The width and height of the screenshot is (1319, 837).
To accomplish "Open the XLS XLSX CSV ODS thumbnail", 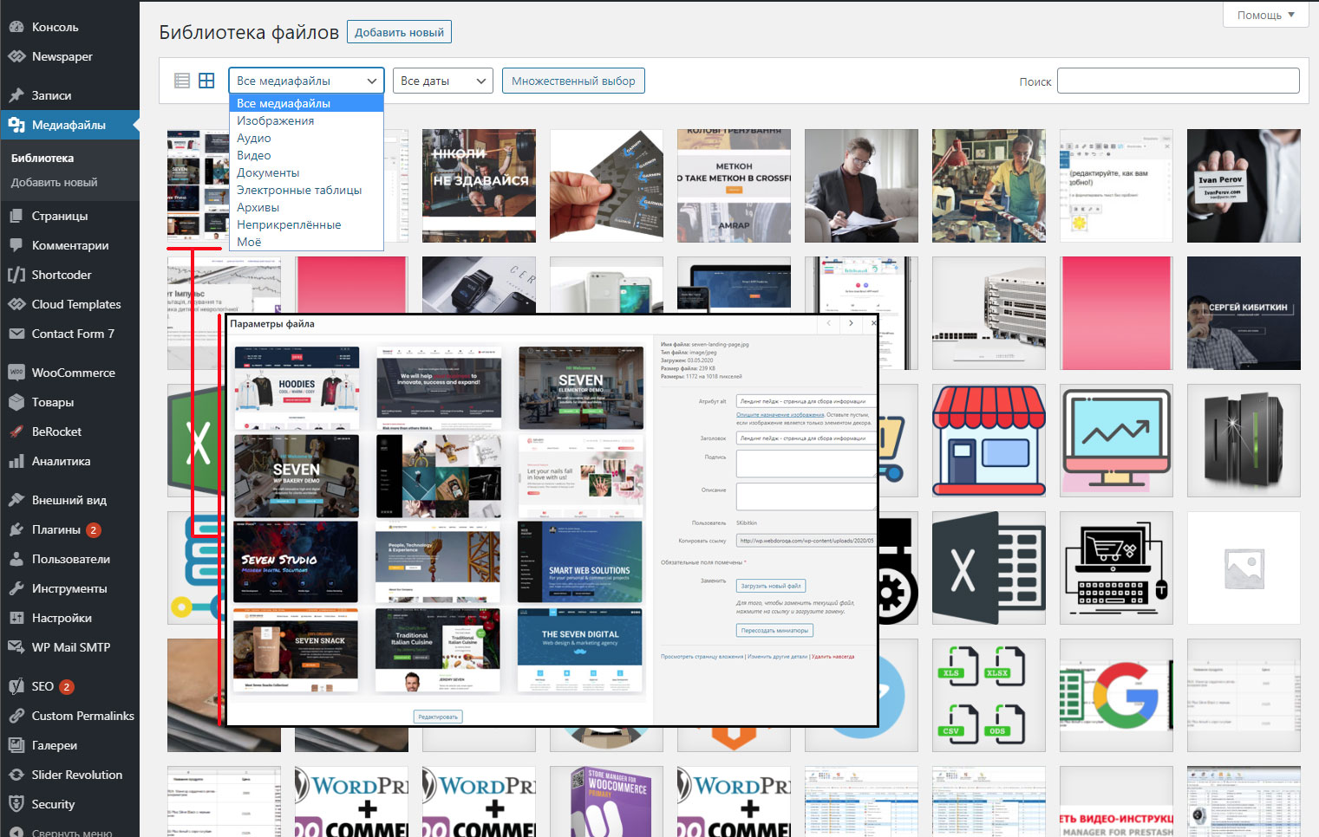I will click(x=989, y=695).
